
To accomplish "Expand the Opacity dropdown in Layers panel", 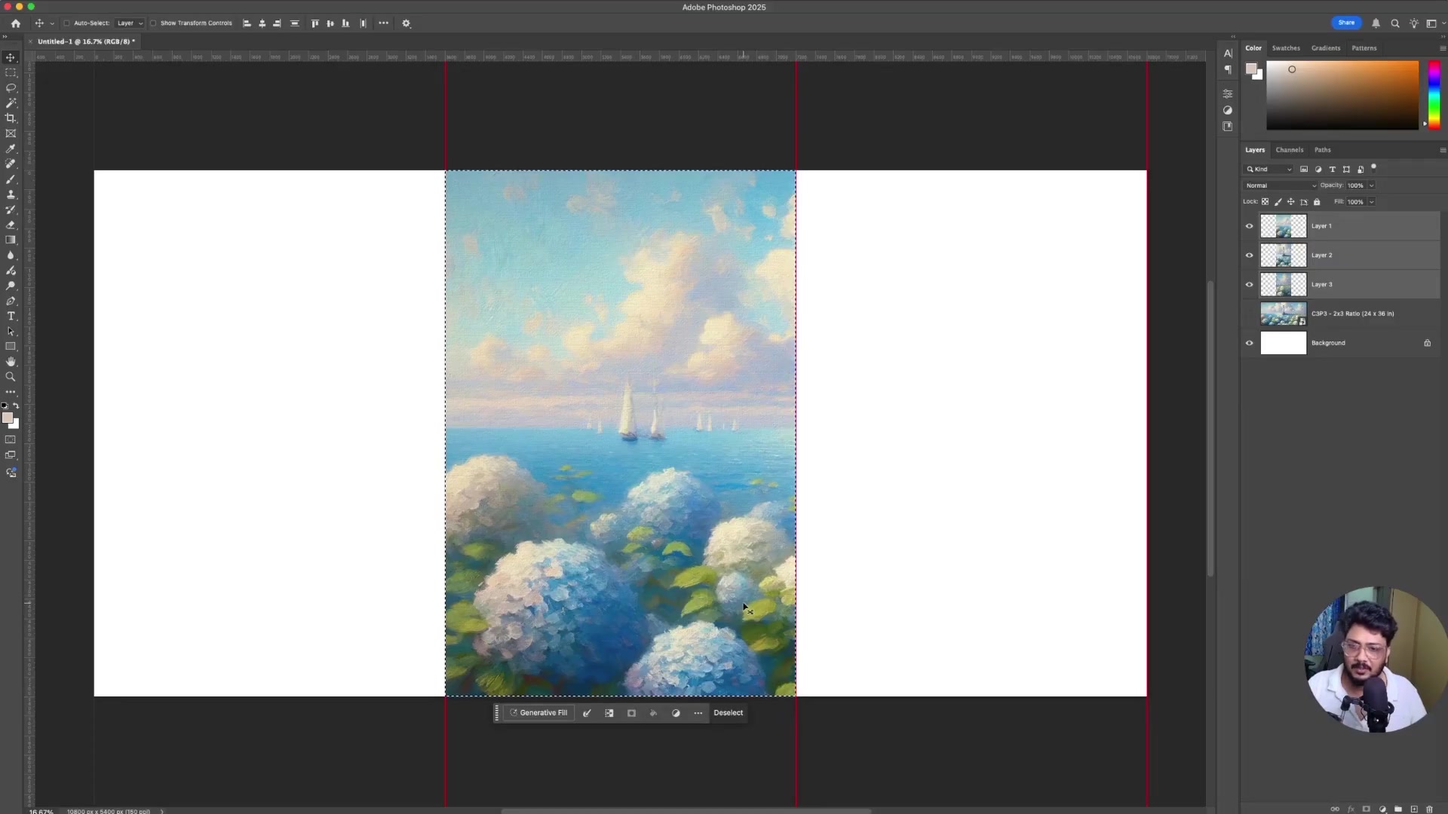I will pyautogui.click(x=1370, y=185).
